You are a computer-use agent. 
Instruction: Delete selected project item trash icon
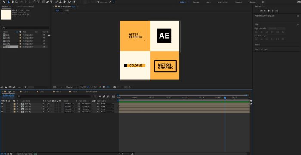click(x=25, y=87)
